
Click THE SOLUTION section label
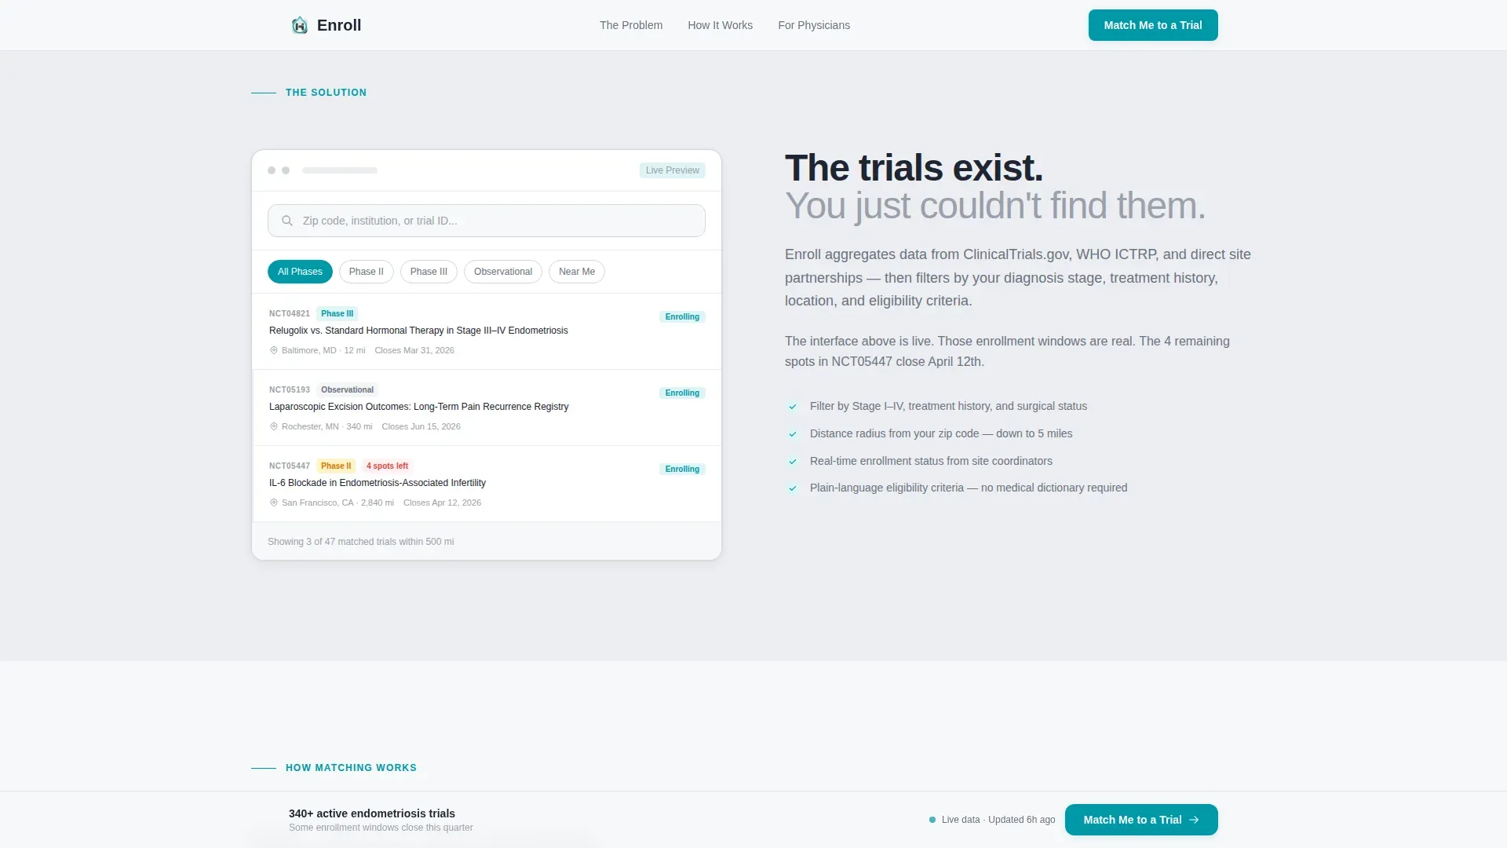click(326, 93)
